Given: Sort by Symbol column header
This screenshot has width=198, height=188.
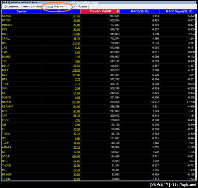Looking at the screenshot, I should [21, 11].
